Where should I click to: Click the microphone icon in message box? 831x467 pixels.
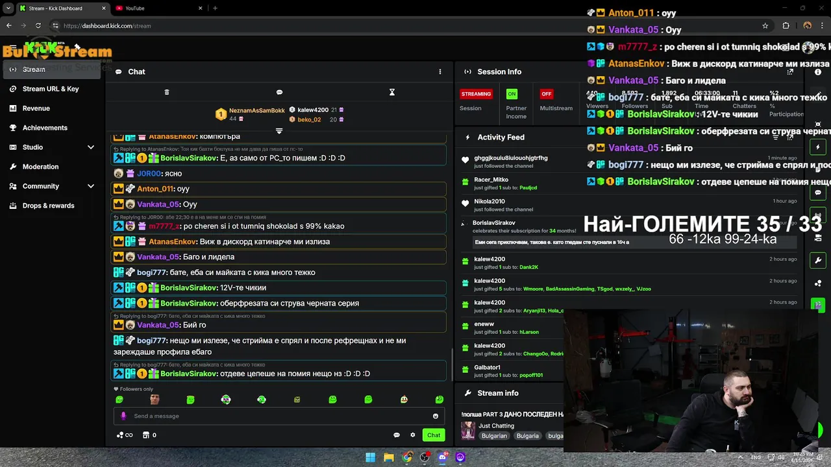123,416
